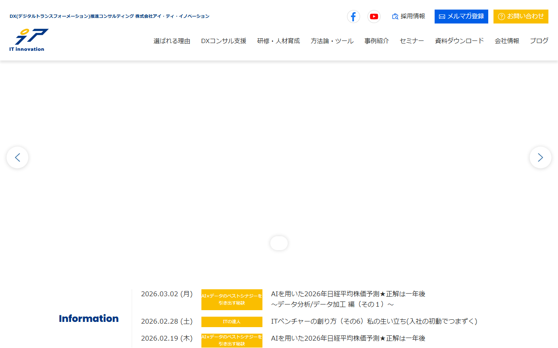The image size is (558, 348).
Task: Expand the DXコンサル支援 menu
Action: (224, 41)
